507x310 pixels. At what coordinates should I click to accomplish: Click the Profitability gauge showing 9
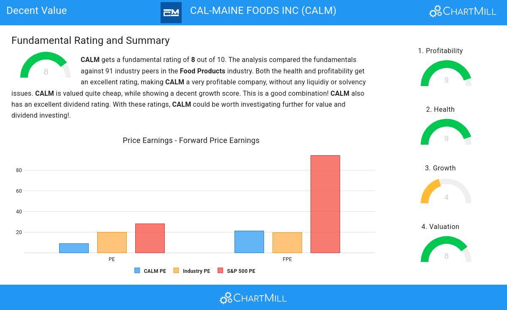(446, 73)
